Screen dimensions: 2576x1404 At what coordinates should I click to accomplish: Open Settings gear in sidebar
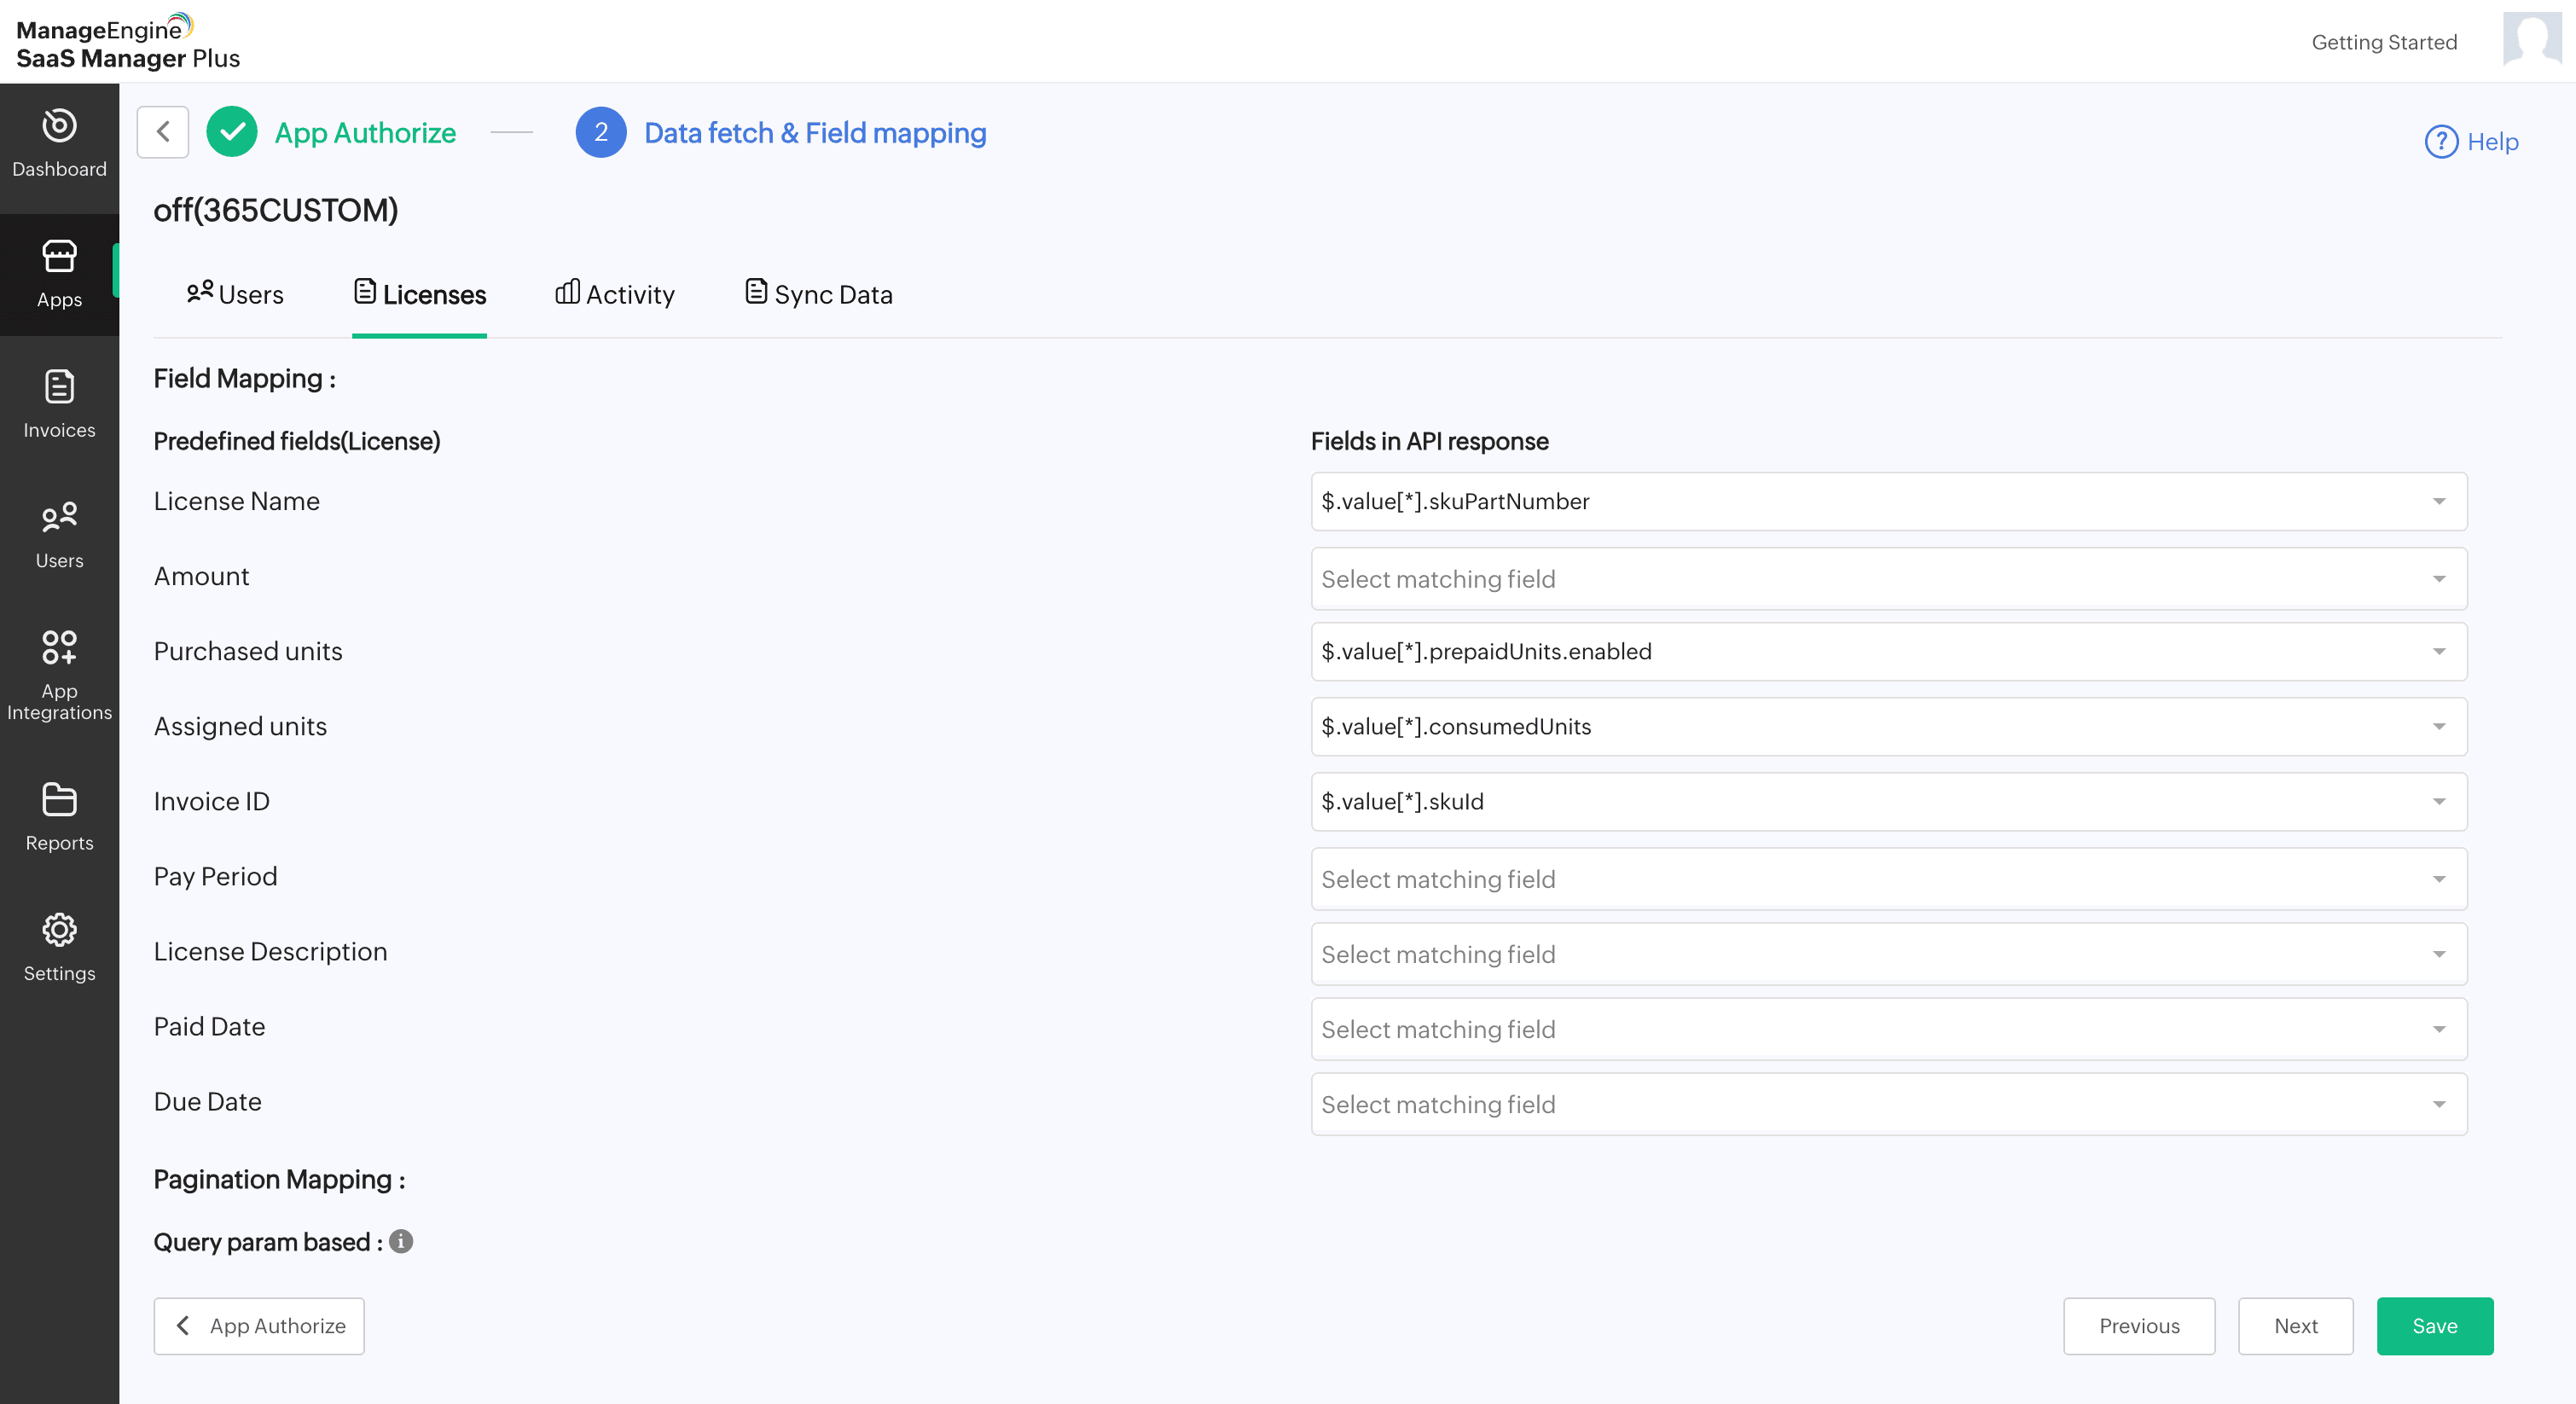pyautogui.click(x=59, y=947)
